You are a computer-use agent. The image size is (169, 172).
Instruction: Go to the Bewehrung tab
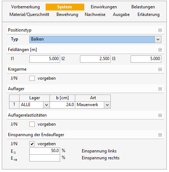67,14
